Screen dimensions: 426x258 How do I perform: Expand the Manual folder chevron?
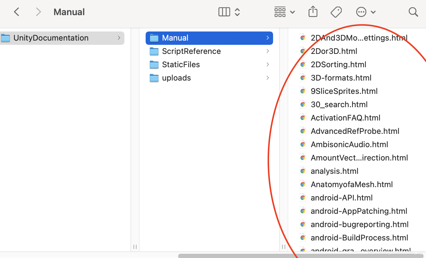pos(268,38)
